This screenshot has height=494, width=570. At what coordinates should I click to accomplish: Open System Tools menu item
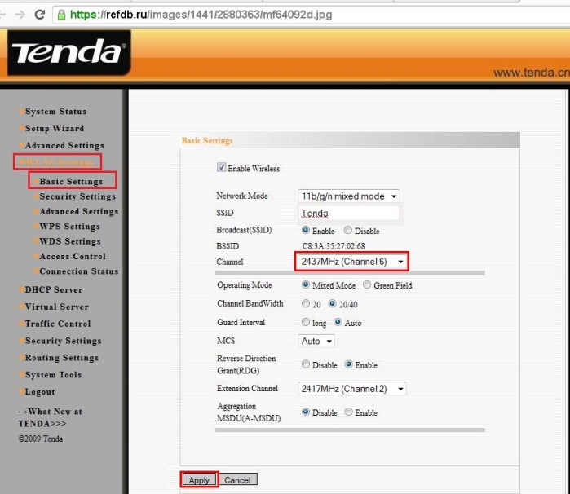tap(54, 375)
